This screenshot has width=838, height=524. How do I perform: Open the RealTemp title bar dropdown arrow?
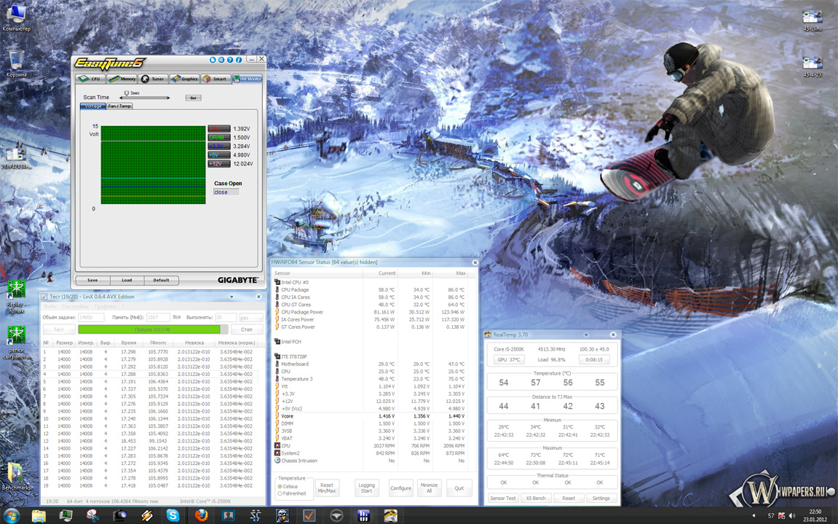click(x=585, y=335)
